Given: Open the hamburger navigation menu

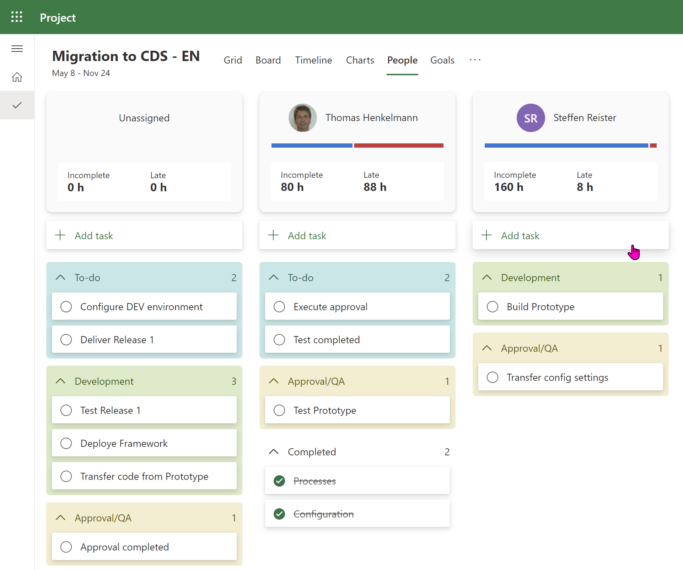Looking at the screenshot, I should click(17, 48).
